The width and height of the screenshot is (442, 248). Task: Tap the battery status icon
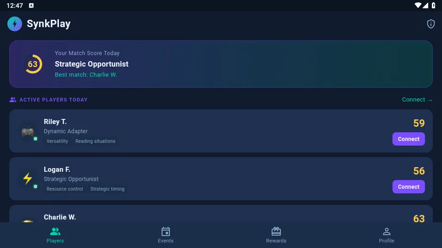click(x=434, y=6)
